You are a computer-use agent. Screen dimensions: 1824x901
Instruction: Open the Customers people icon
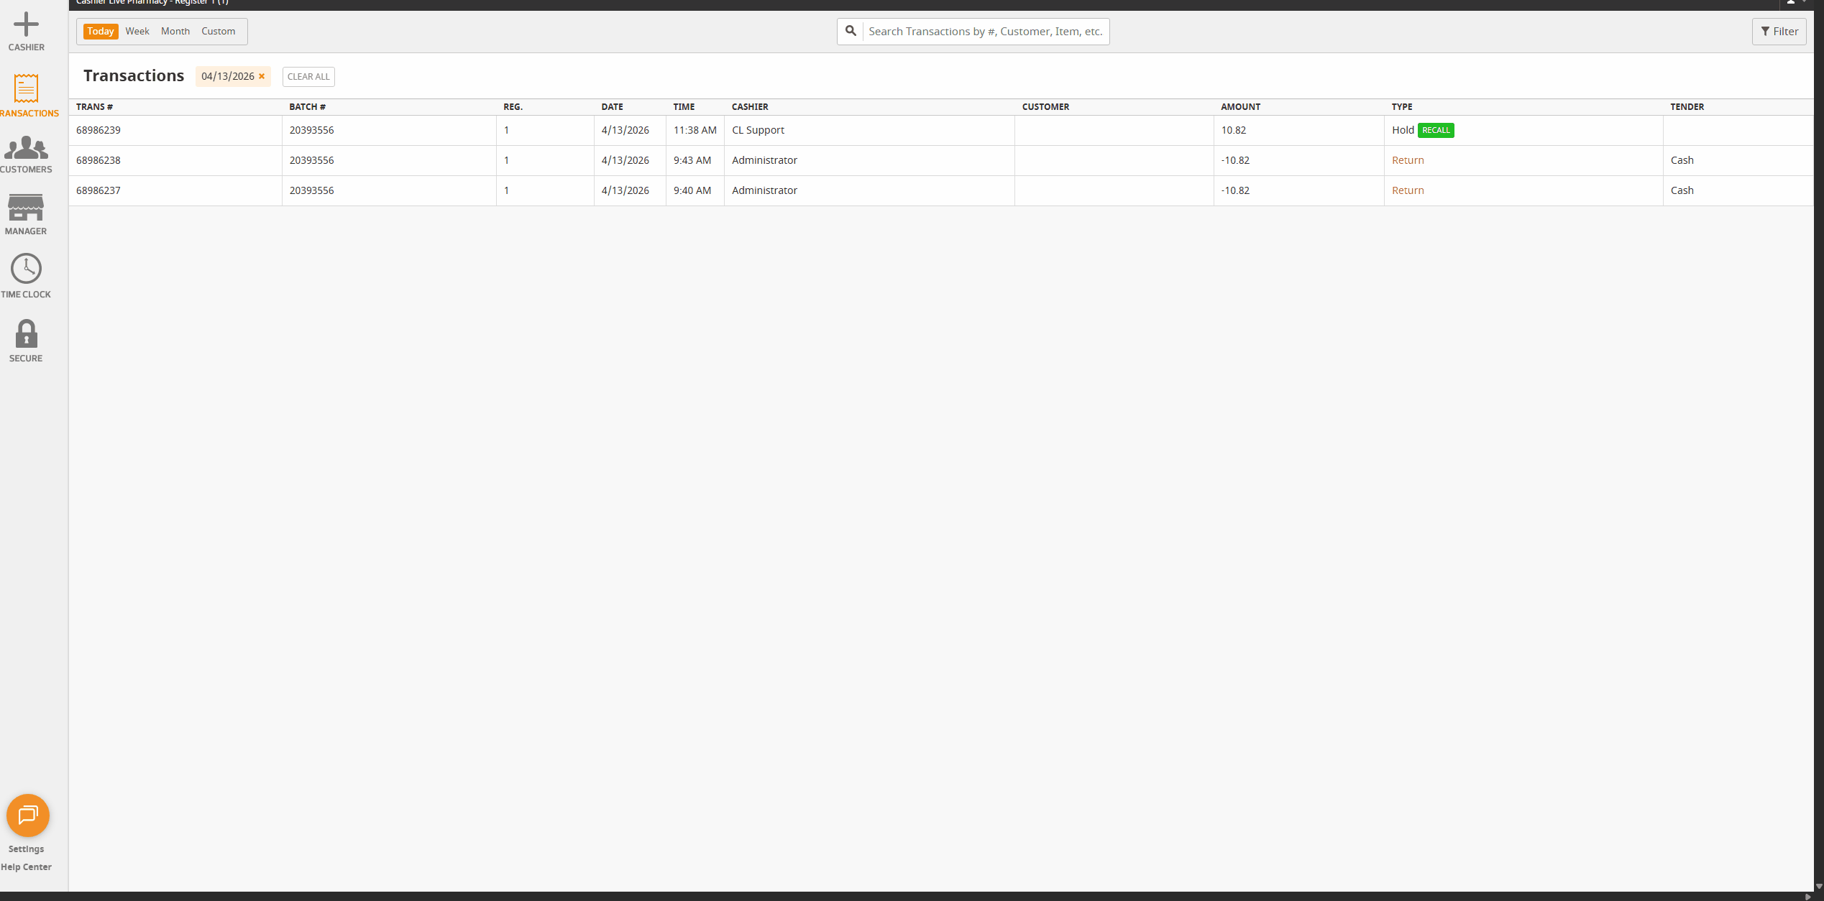(26, 148)
